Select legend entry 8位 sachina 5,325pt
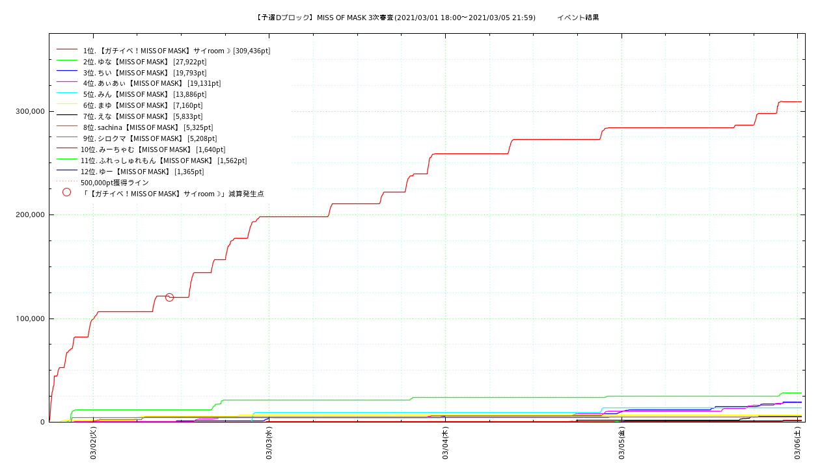Image resolution: width=833 pixels, height=468 pixels. coord(148,127)
